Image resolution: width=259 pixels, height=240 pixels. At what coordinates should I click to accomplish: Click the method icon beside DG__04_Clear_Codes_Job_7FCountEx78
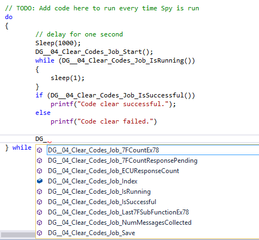click(40, 150)
